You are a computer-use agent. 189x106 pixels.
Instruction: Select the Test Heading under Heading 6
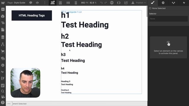coord(66,92)
